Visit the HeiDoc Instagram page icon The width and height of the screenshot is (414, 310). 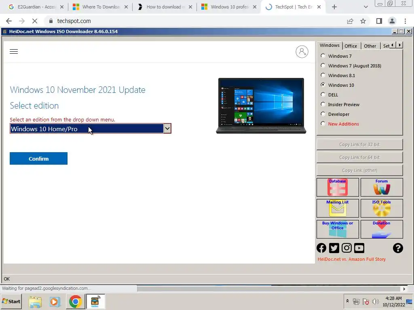[x=346, y=248]
